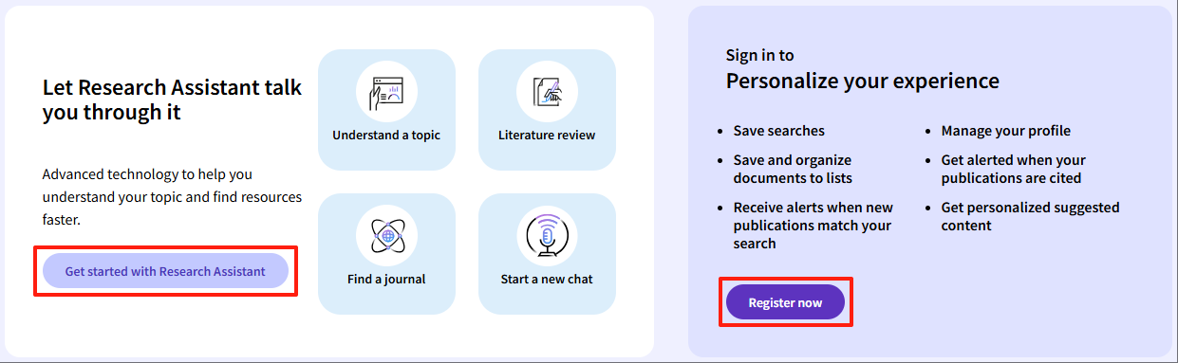The height and width of the screenshot is (363, 1178).
Task: Open the 'Find a journal' card label
Action: click(x=386, y=279)
